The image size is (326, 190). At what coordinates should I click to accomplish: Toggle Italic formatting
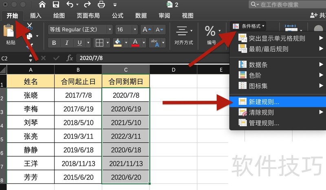(66, 43)
